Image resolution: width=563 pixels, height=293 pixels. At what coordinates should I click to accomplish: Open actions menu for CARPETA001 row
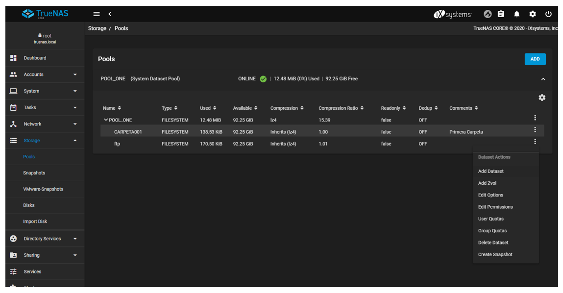pyautogui.click(x=535, y=130)
